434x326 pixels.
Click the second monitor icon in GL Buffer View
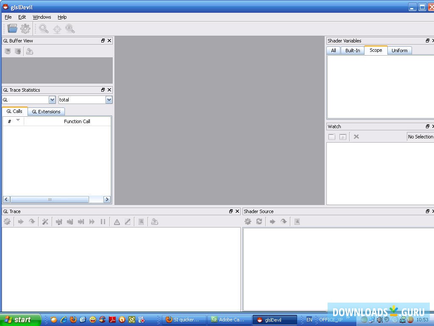(18, 51)
